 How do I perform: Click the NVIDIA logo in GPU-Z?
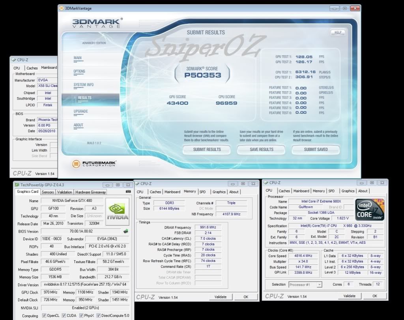118,212
